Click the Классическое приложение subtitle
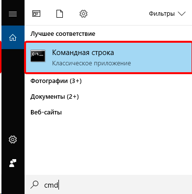 coord(91,63)
